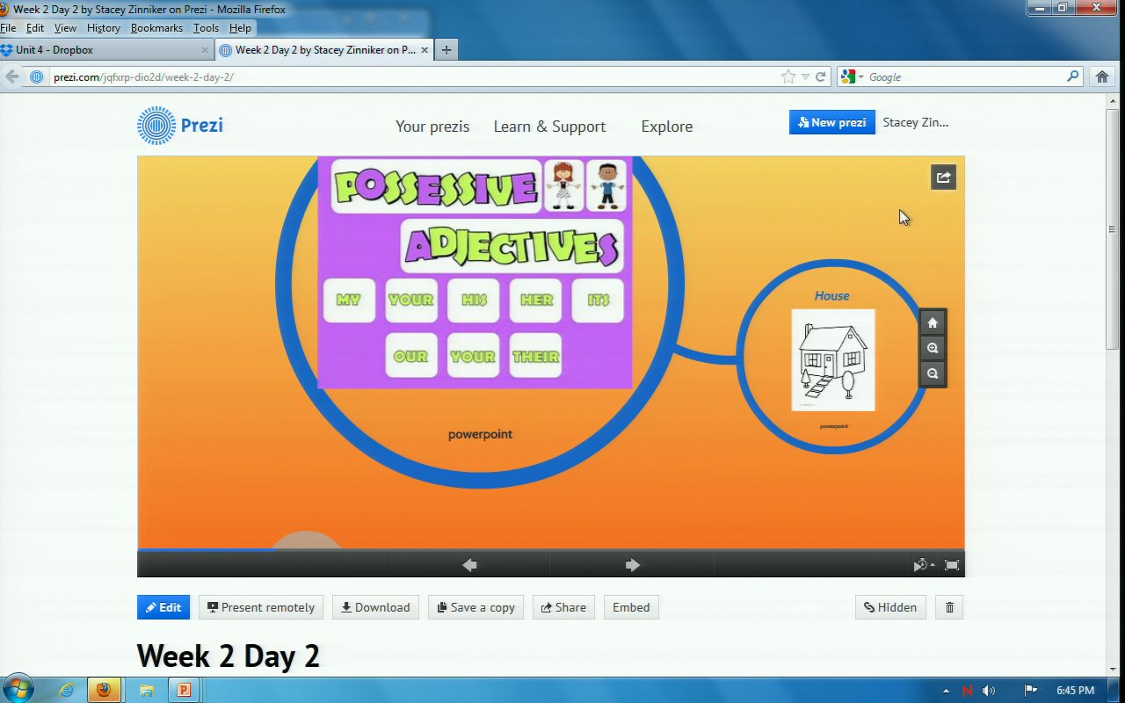Image resolution: width=1125 pixels, height=703 pixels.
Task: Advance to the next prezi step arrow
Action: pyautogui.click(x=632, y=565)
